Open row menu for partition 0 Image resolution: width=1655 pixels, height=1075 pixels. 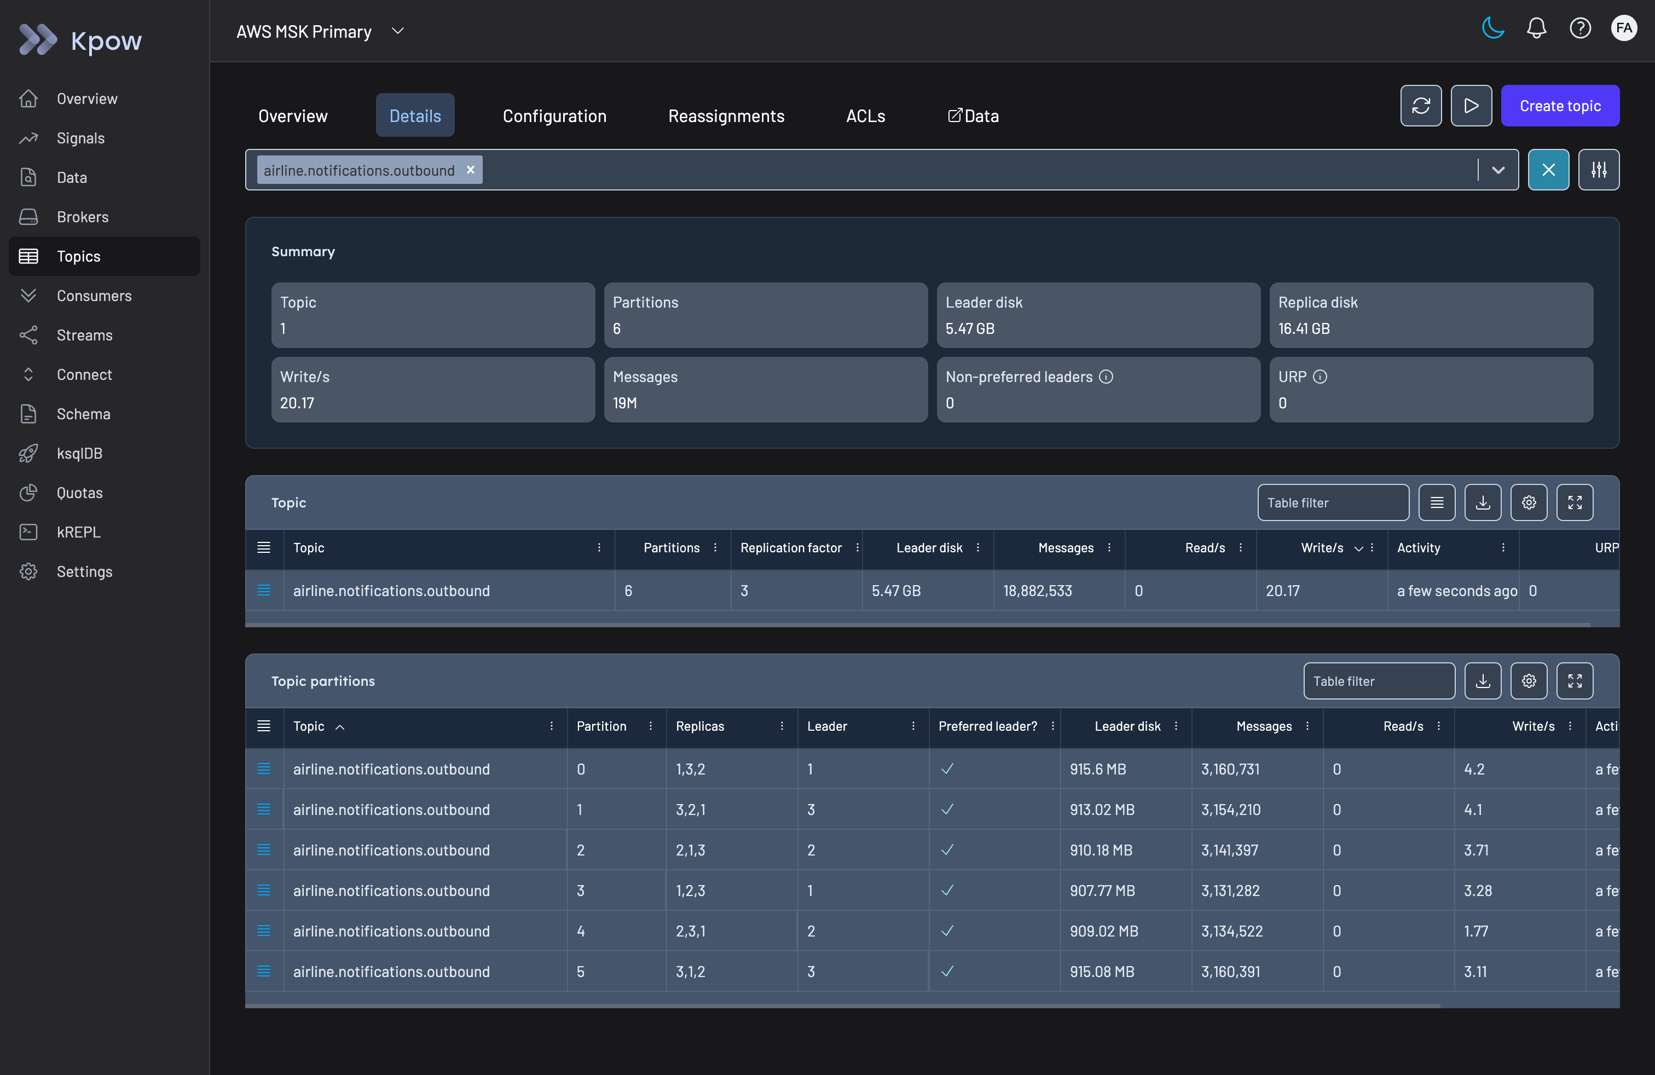pos(264,769)
